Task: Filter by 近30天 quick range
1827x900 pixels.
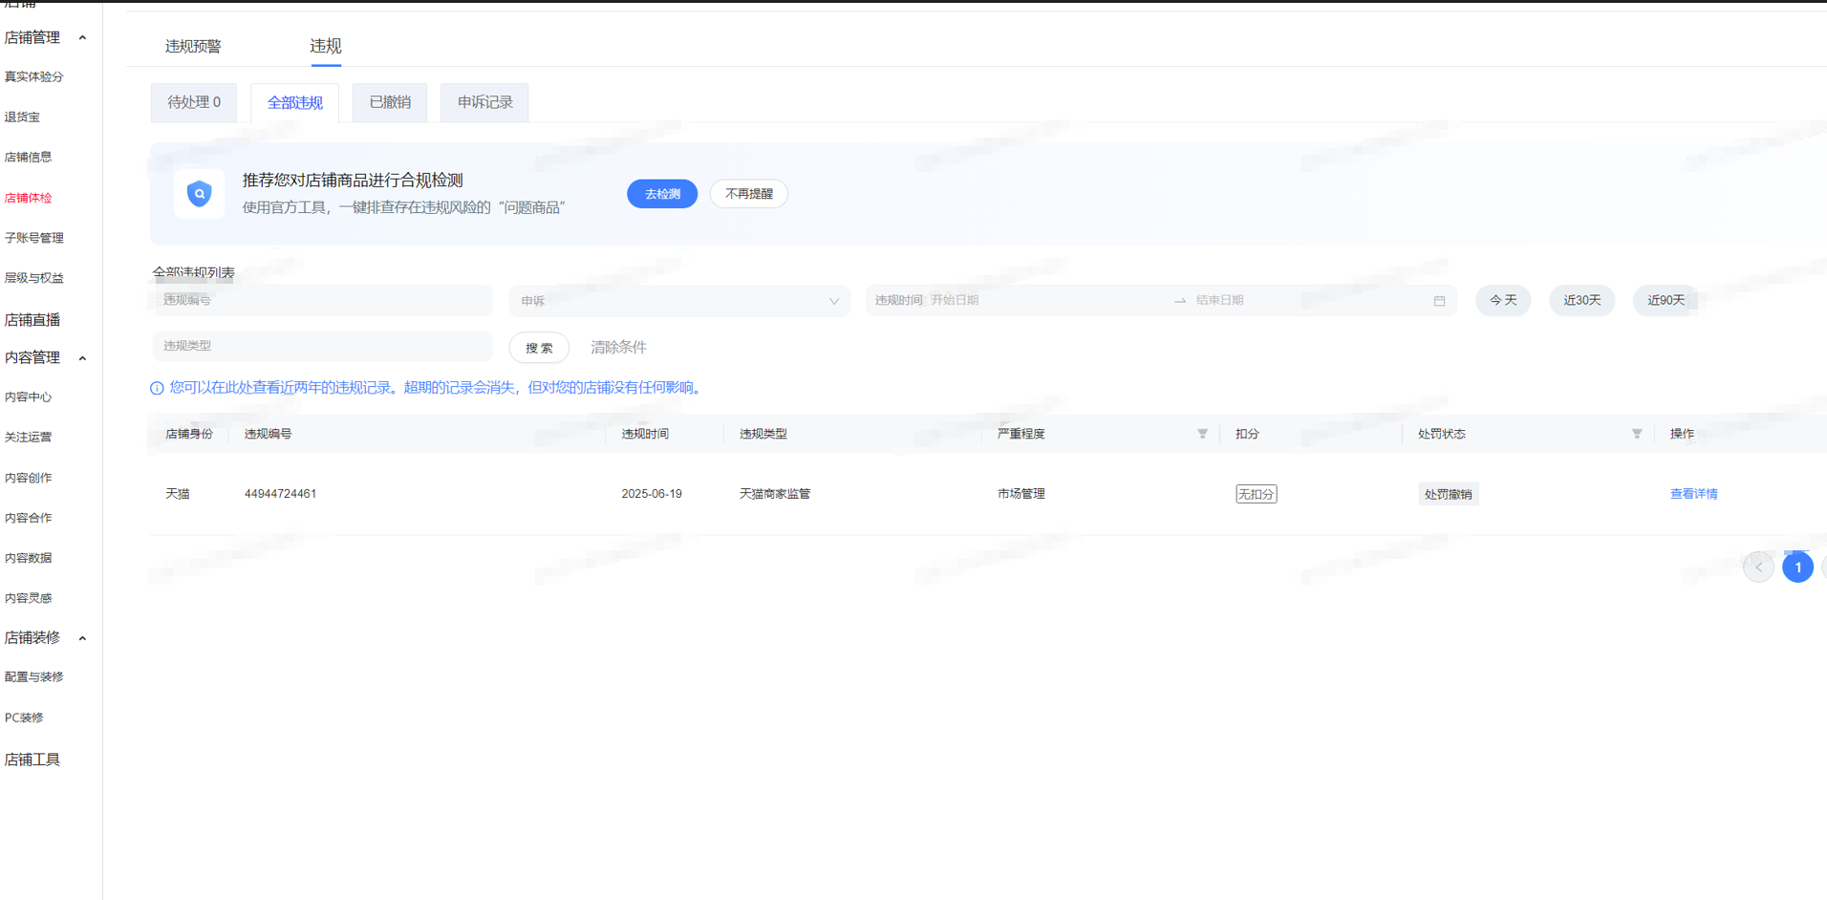Action: click(x=1581, y=300)
